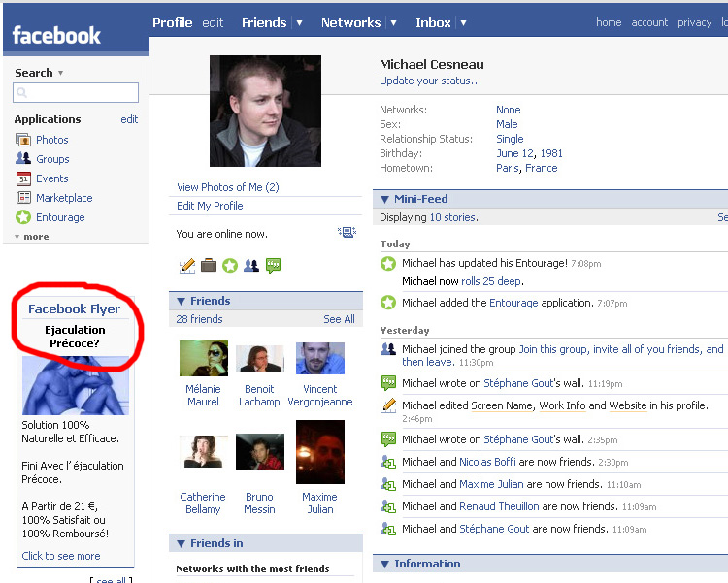Open the Events calendar icon
The image size is (728, 583).
(x=23, y=178)
